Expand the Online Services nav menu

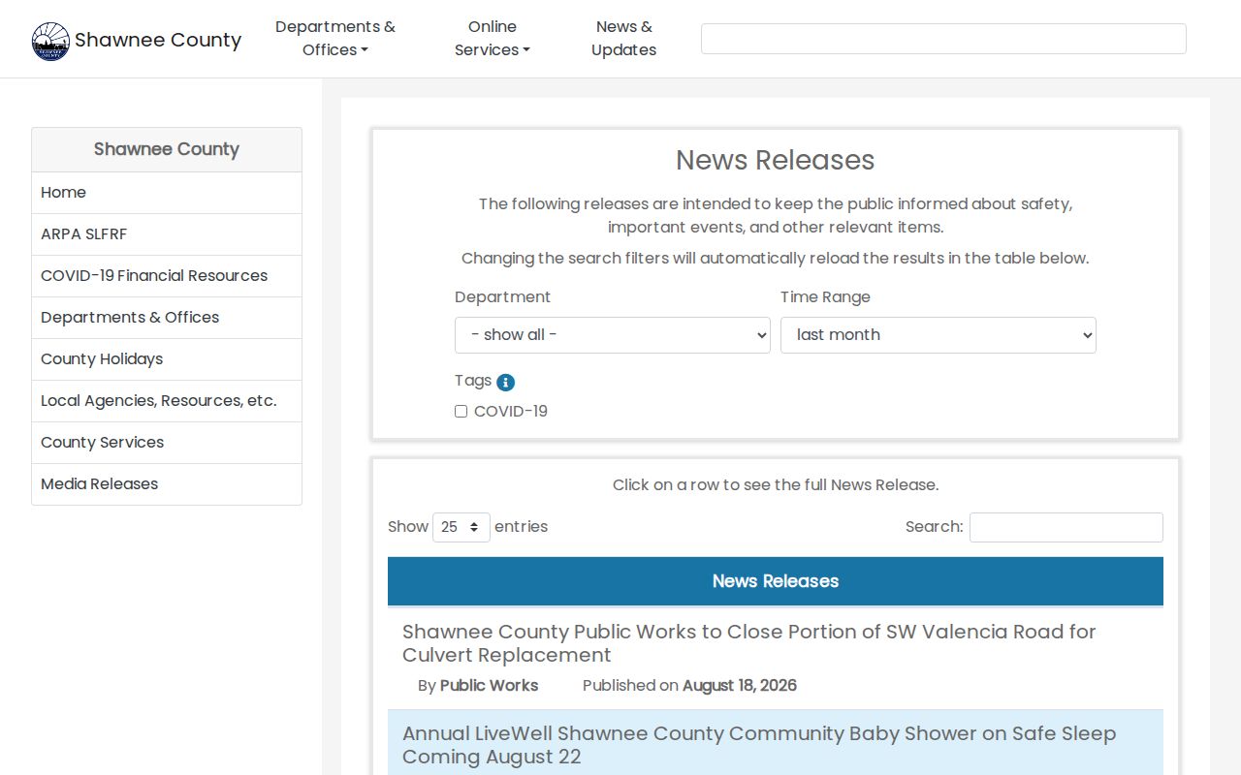(493, 39)
